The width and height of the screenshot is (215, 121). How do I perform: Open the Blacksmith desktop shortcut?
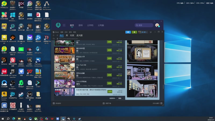tap(13, 38)
